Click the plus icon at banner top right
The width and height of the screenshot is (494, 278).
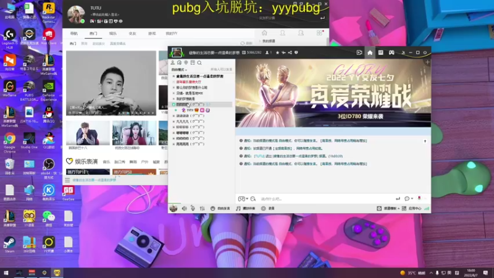pyautogui.click(x=427, y=62)
